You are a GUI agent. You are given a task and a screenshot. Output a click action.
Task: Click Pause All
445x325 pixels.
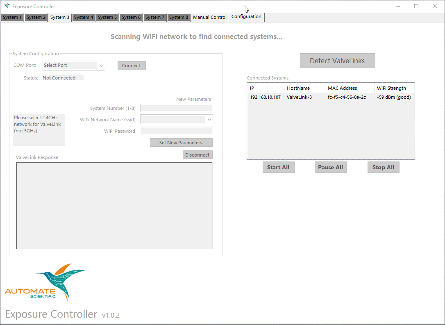pyautogui.click(x=330, y=167)
